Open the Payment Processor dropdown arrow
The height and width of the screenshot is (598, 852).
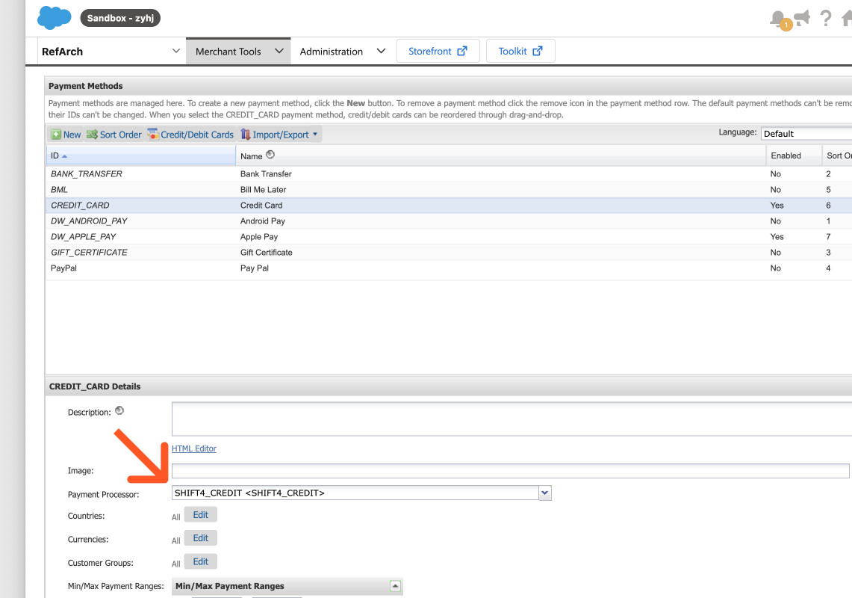tap(545, 493)
